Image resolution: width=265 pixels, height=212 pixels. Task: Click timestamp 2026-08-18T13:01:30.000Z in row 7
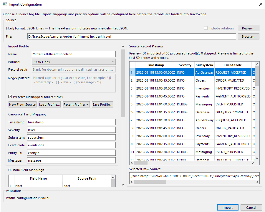click(x=155, y=120)
